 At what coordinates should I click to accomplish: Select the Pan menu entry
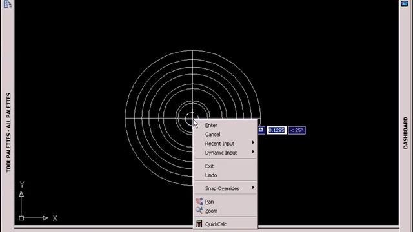pos(225,202)
